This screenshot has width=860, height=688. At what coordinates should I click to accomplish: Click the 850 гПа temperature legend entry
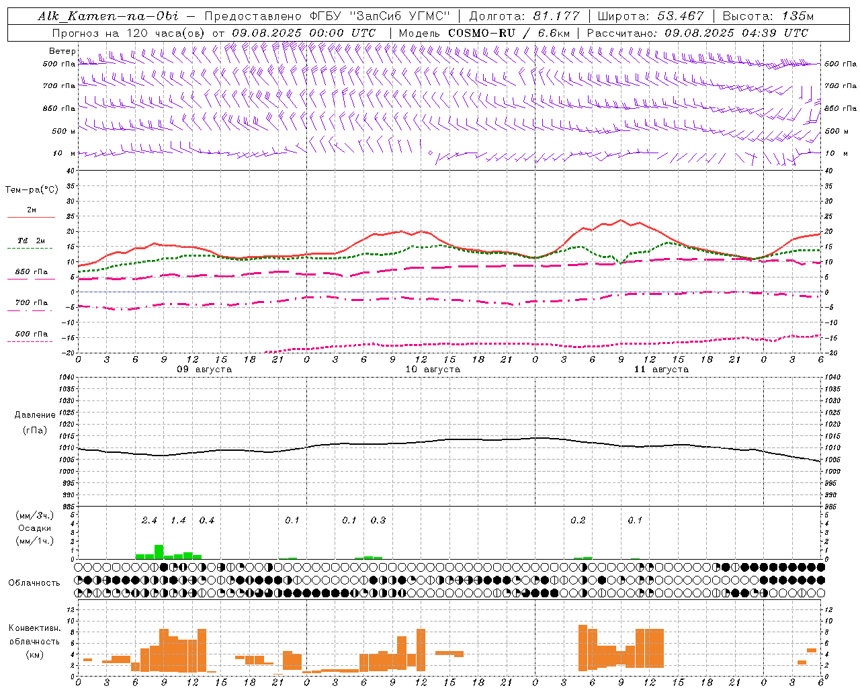tap(32, 272)
